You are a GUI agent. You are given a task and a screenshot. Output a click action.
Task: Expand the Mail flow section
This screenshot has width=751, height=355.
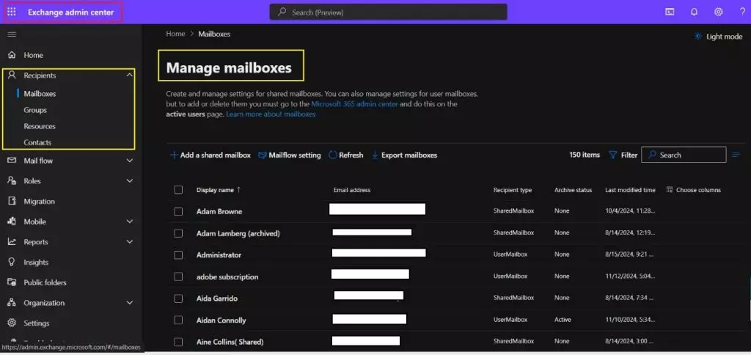130,161
